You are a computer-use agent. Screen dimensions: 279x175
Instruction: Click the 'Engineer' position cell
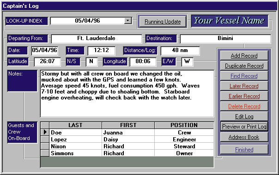pos(184,140)
